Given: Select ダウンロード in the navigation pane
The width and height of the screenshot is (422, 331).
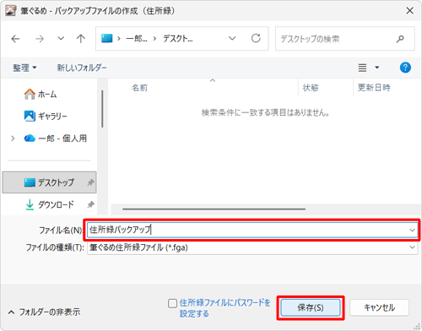Looking at the screenshot, I should [x=49, y=204].
